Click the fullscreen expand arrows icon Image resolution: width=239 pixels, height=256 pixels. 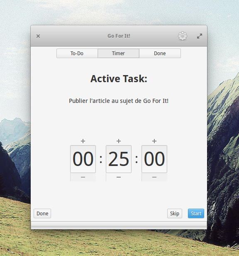point(200,36)
